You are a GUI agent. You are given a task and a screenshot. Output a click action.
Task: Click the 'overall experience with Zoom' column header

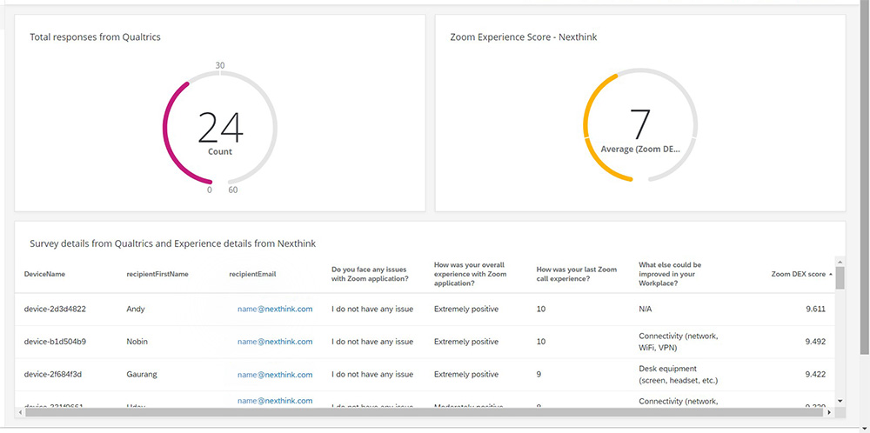(470, 274)
